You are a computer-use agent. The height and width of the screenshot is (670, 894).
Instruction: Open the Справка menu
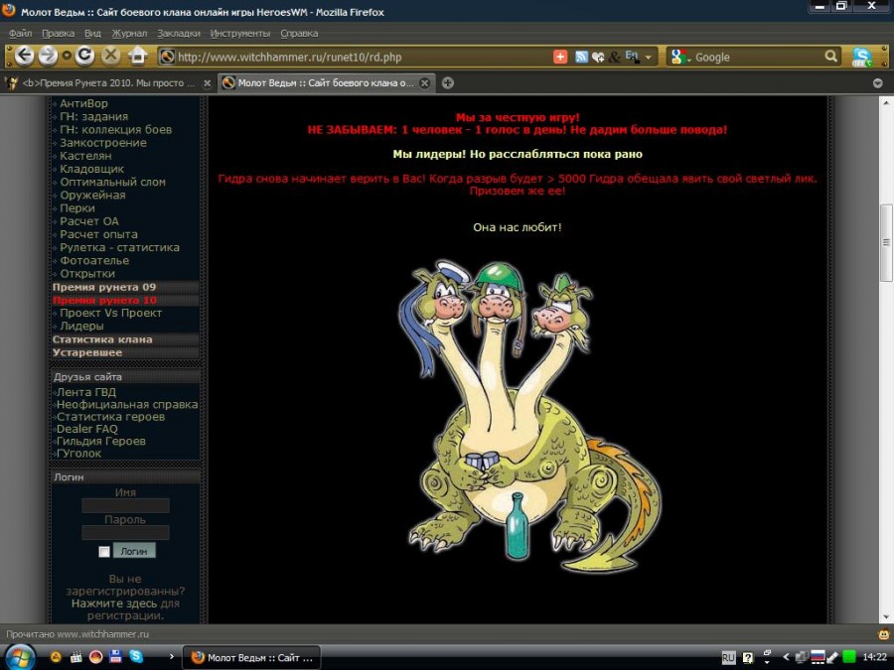pos(299,33)
